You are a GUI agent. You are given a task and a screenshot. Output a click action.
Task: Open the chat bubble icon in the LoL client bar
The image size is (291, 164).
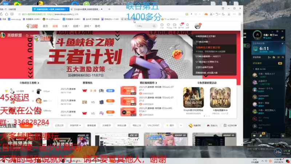point(254,136)
